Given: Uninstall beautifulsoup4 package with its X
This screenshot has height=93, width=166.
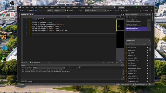Looking at the screenshot, I should [148, 68].
